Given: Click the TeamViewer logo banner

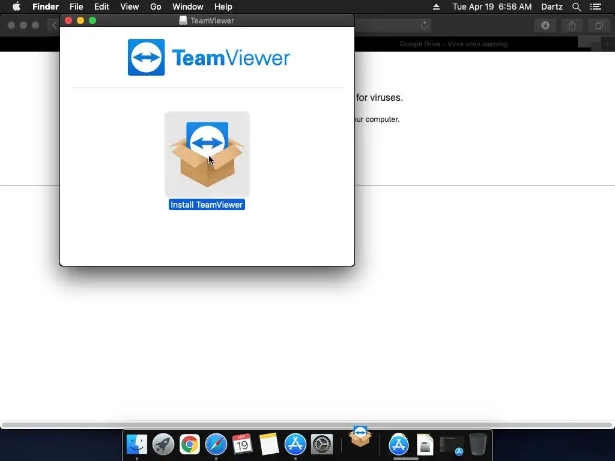Looking at the screenshot, I should pyautogui.click(x=208, y=57).
